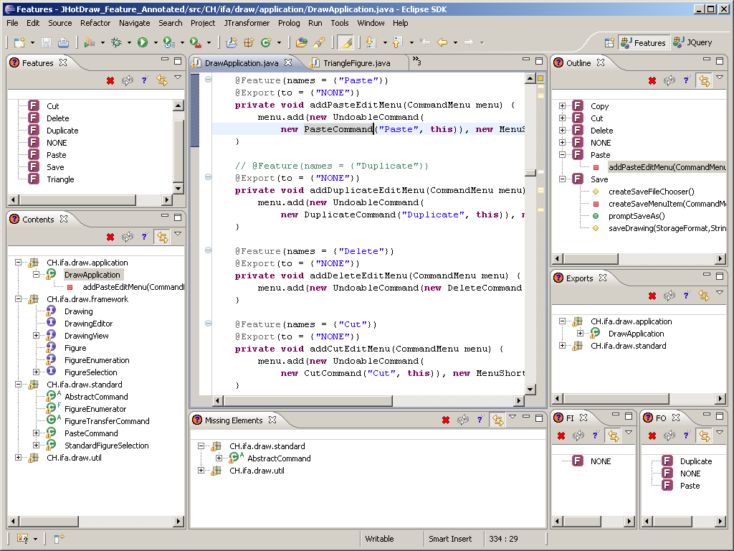Image resolution: width=734 pixels, height=551 pixels.
Task: Collapse the Save feature in Outline
Action: pos(562,179)
